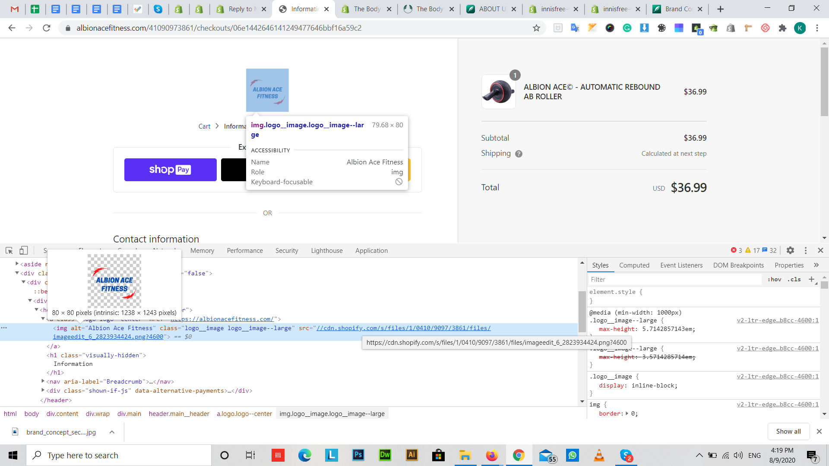Show more Styles sidebar tabs chevron

(816, 265)
